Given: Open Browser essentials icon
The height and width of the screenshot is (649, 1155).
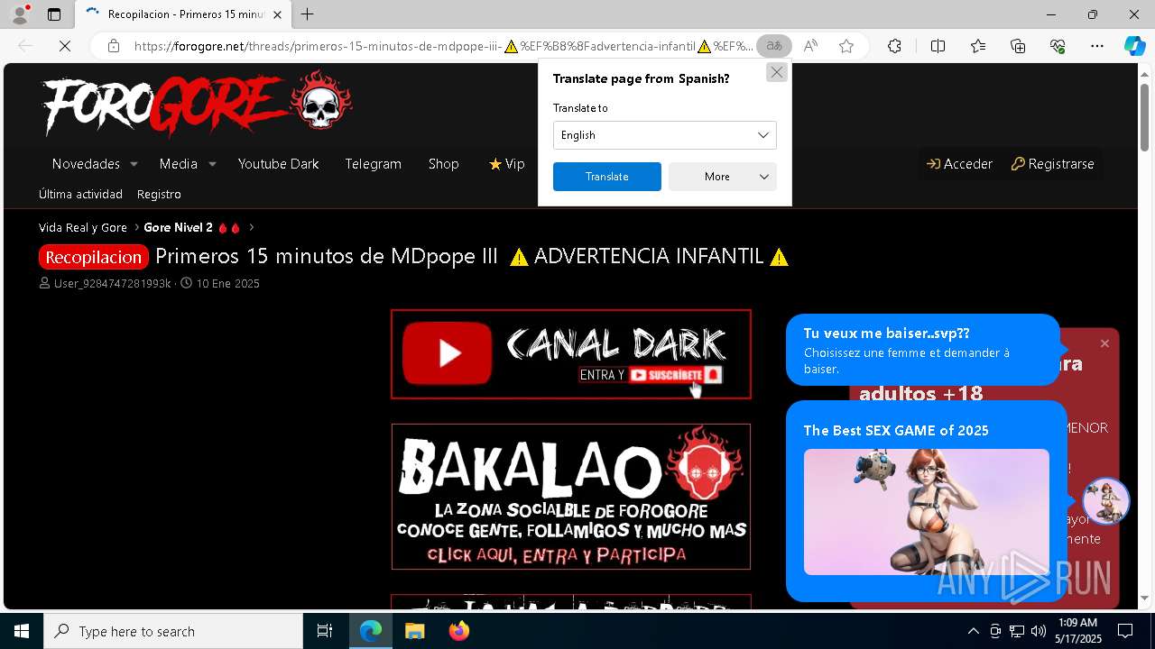Looking at the screenshot, I should coord(1058,46).
